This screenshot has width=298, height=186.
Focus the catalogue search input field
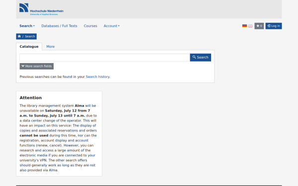pyautogui.click(x=105, y=58)
